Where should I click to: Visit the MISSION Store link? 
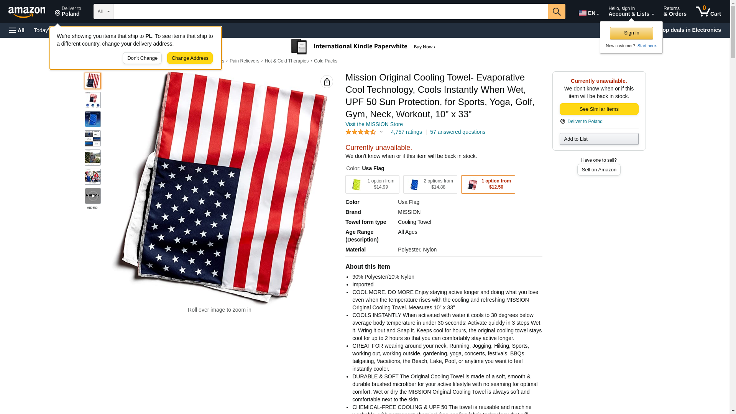pos(374,124)
